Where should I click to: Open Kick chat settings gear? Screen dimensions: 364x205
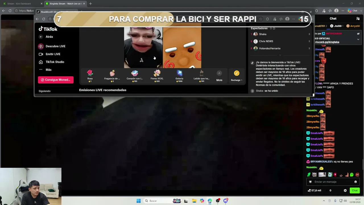(345, 190)
